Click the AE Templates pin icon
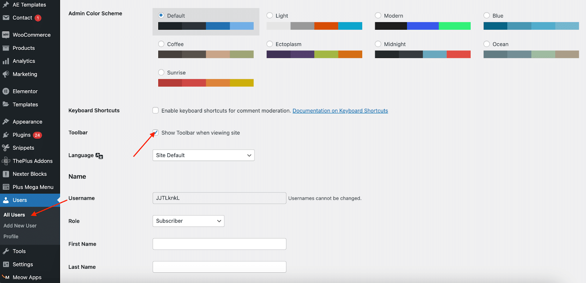The width and height of the screenshot is (586, 283). point(6,5)
